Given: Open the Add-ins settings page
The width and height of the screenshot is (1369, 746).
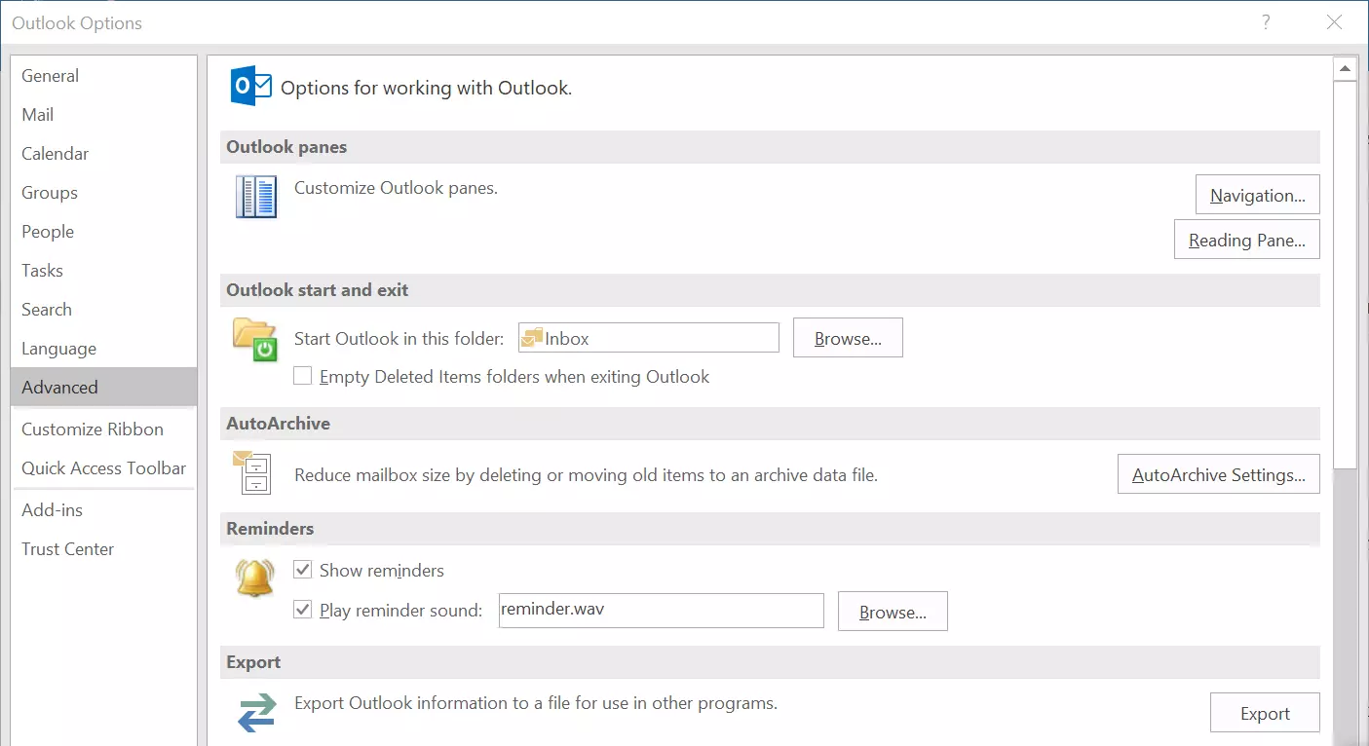Looking at the screenshot, I should [x=51, y=509].
